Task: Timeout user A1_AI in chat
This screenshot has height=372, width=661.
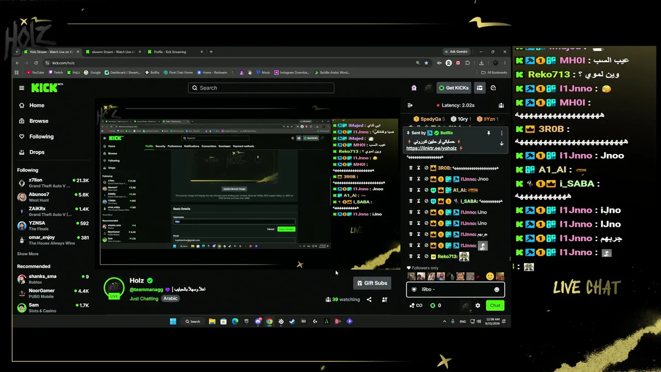Action: 419,190
